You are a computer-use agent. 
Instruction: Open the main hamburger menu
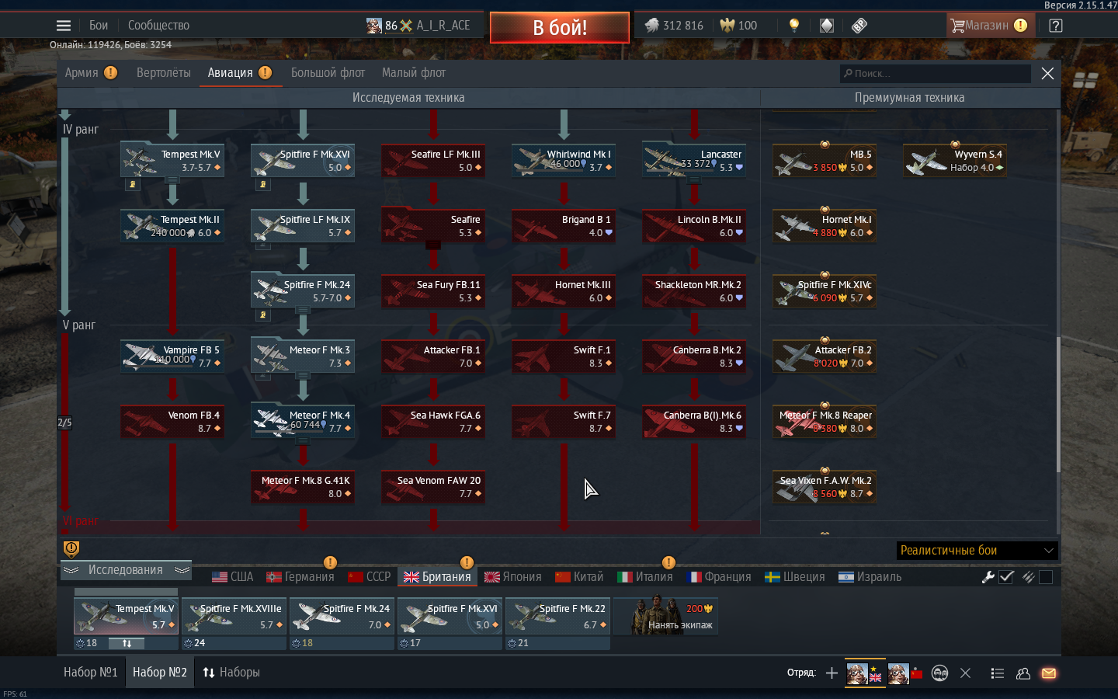point(64,26)
